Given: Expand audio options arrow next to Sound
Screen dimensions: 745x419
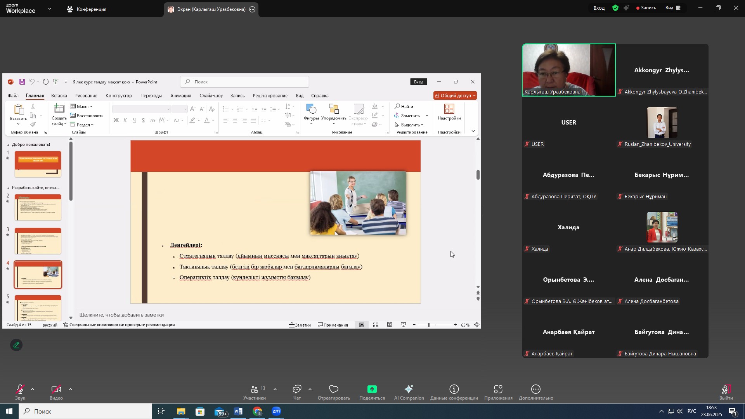Looking at the screenshot, I should 33,389.
